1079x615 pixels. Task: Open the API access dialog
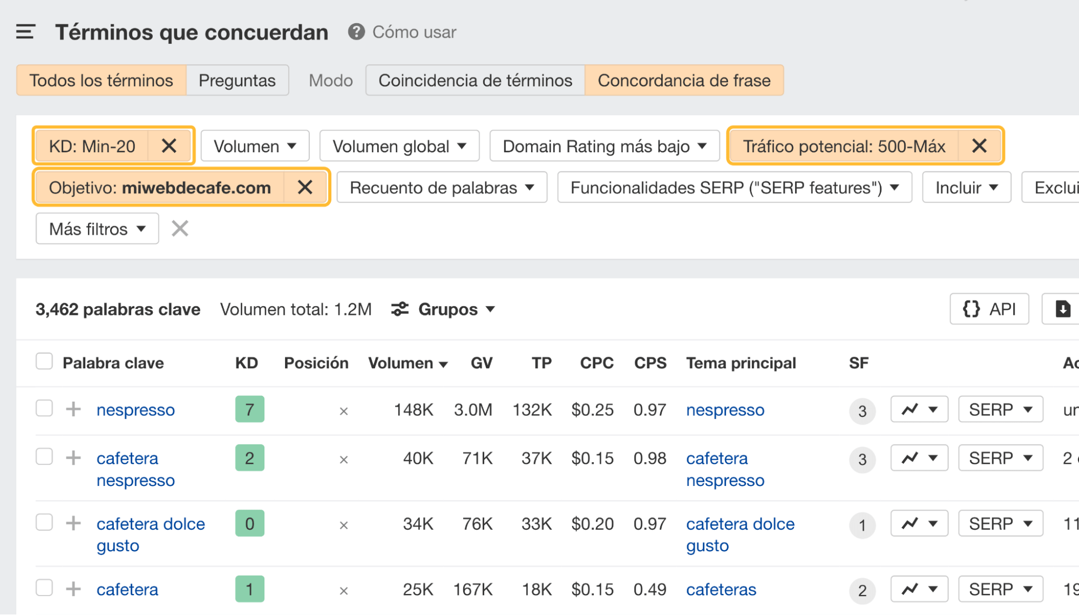[x=989, y=309]
